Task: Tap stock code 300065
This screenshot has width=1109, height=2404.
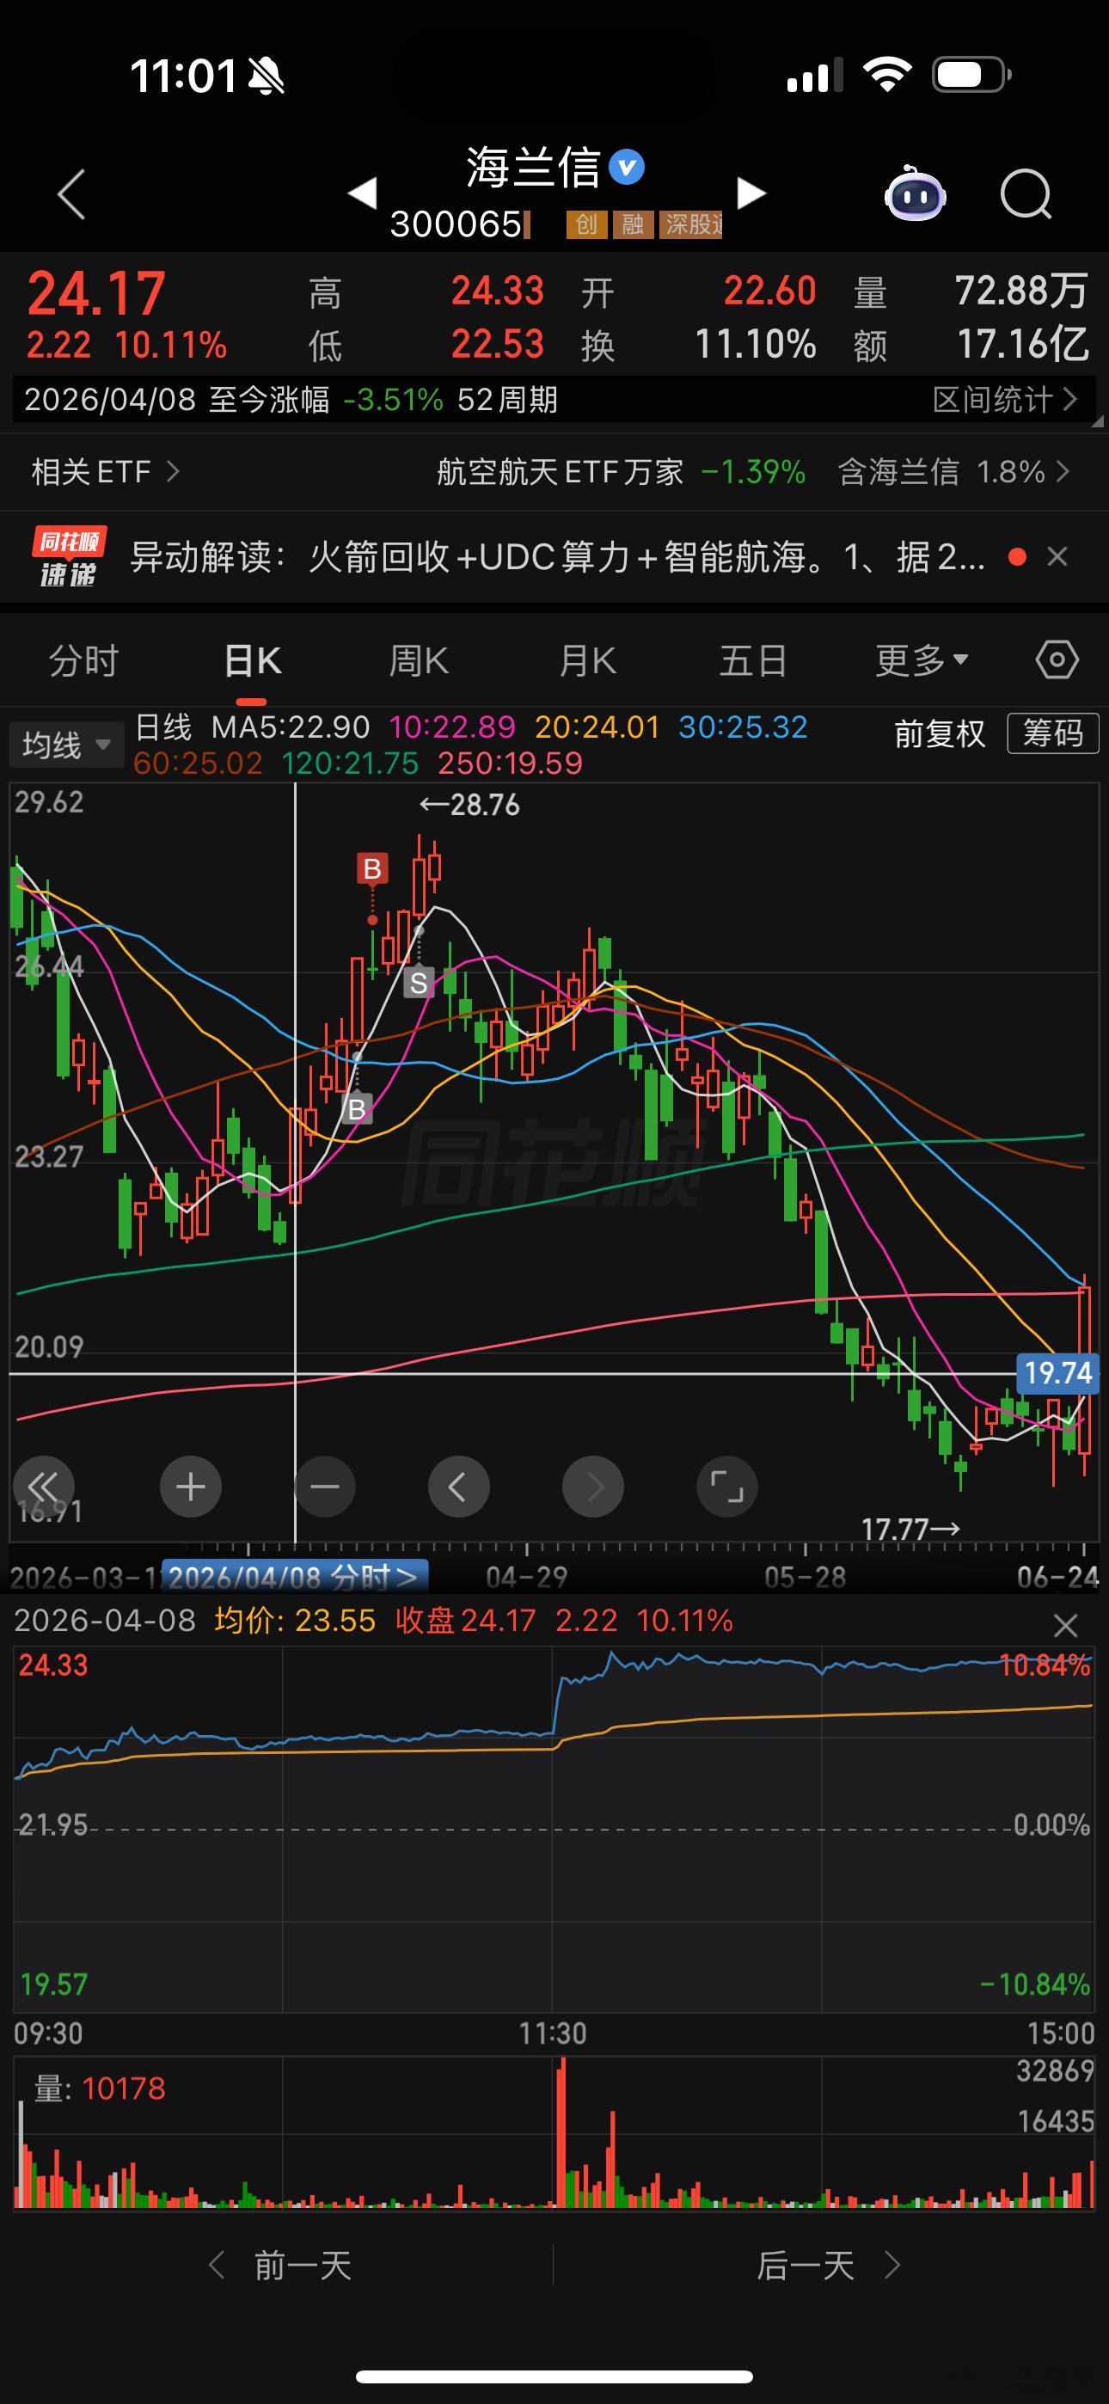Action: 456,224
